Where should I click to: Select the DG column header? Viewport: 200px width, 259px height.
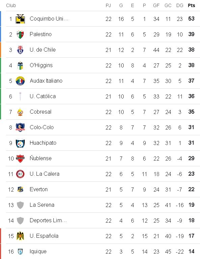coord(180,5)
